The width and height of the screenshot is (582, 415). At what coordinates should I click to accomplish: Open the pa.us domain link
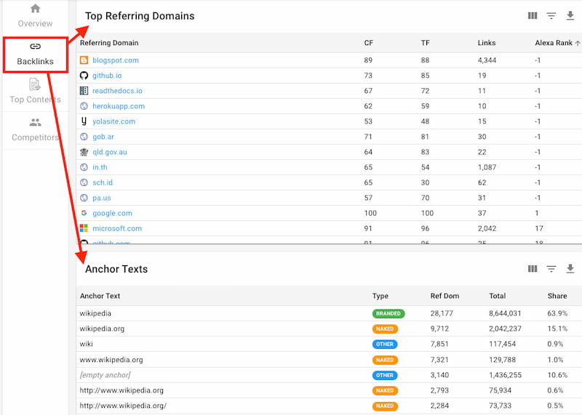click(102, 198)
